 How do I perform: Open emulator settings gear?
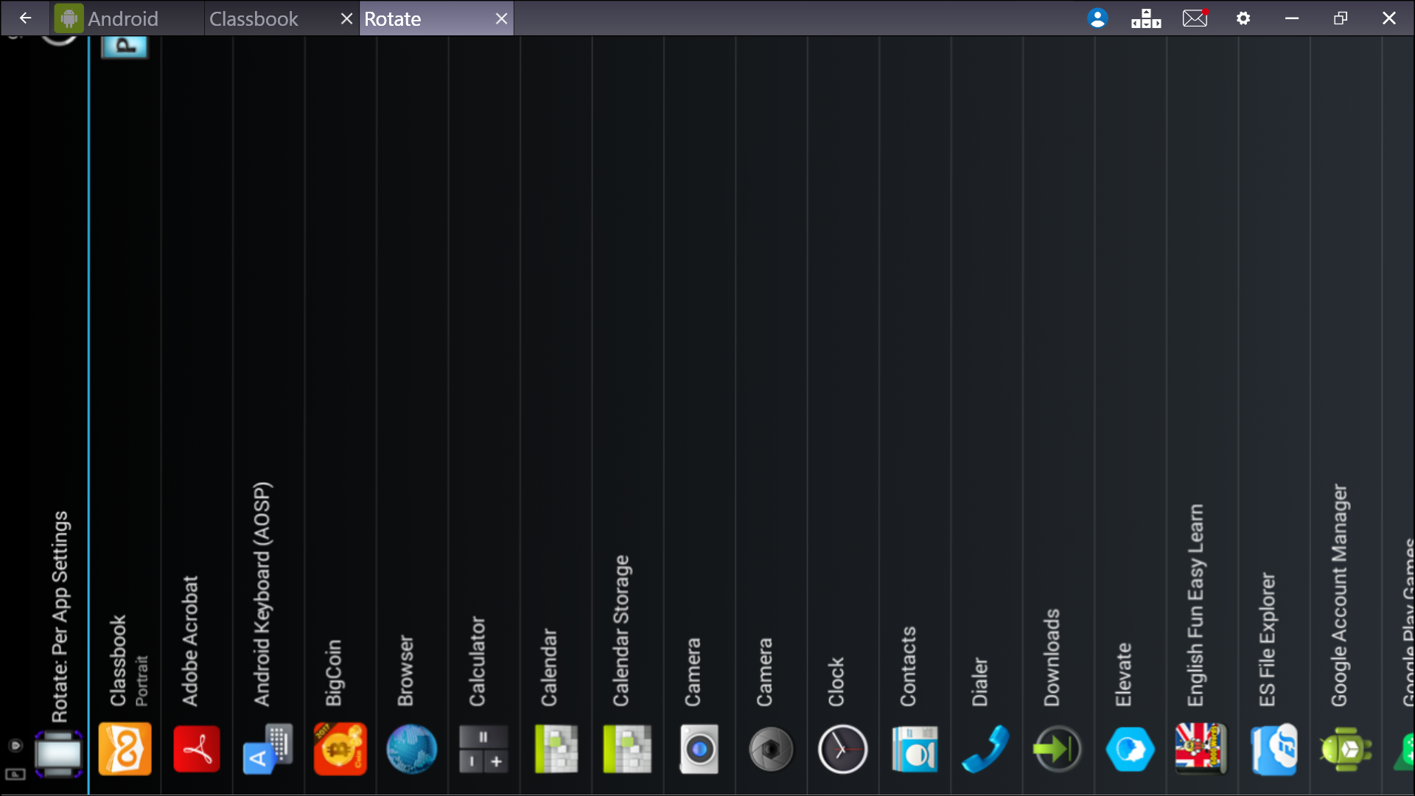[1243, 18]
